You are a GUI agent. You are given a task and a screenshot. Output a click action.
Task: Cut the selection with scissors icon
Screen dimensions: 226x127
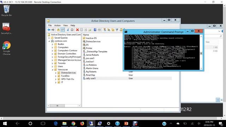point(68,30)
